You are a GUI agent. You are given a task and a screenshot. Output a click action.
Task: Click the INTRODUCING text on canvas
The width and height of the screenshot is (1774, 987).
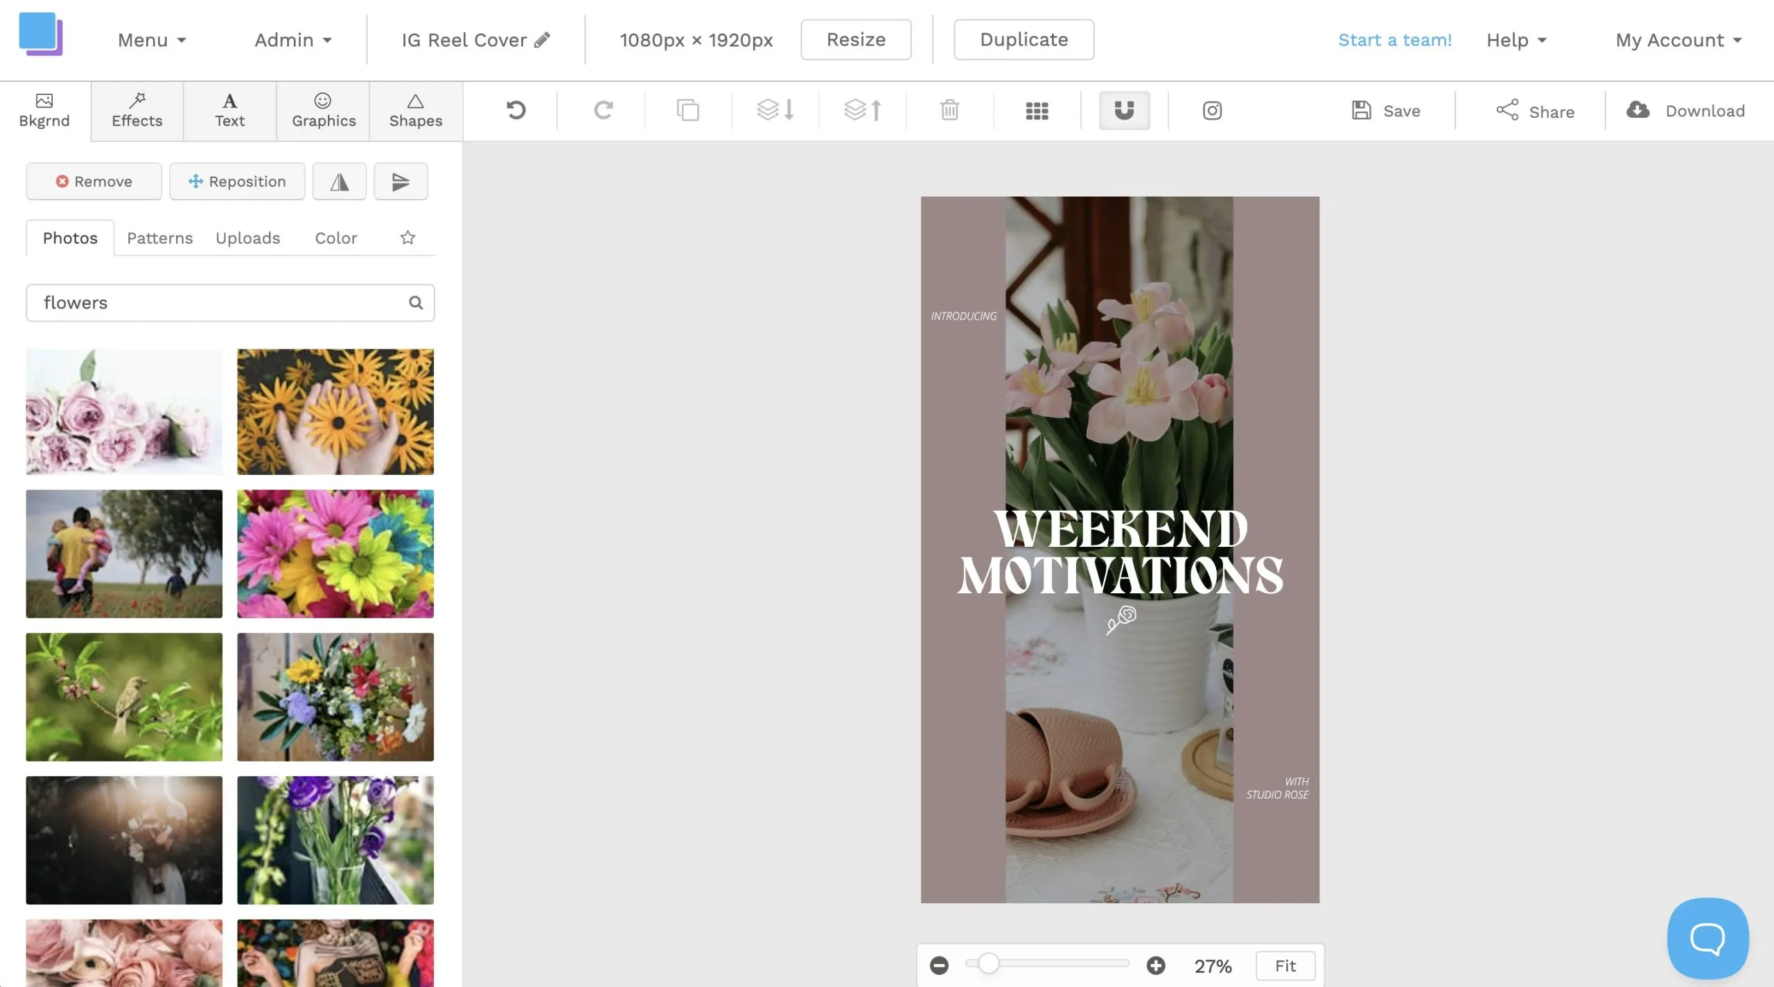963,316
